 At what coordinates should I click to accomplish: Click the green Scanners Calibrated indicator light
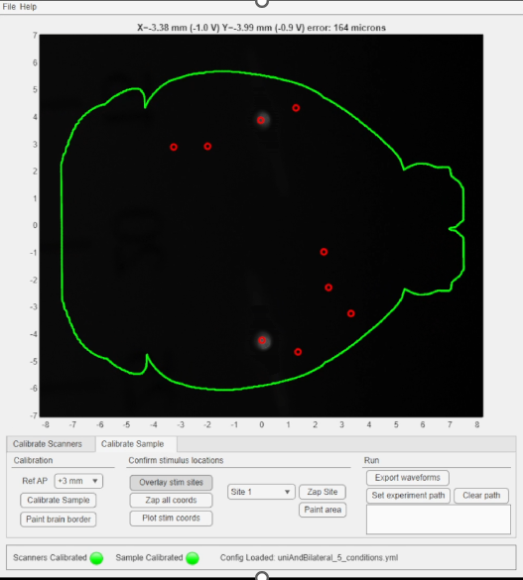(x=96, y=558)
